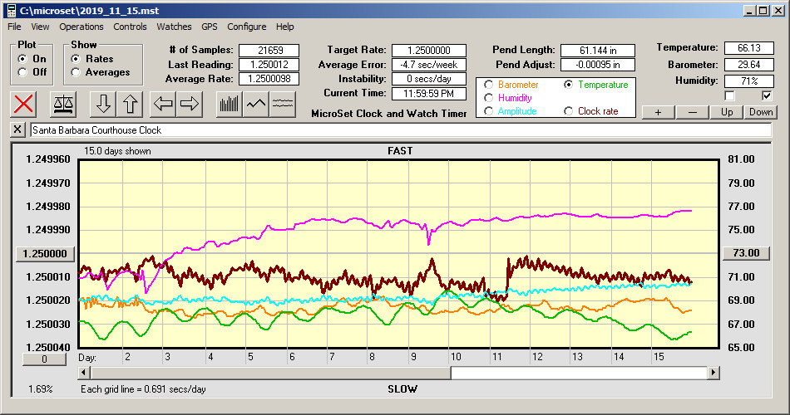
Task: Click the Last Reading value field
Action: pyautogui.click(x=269, y=65)
